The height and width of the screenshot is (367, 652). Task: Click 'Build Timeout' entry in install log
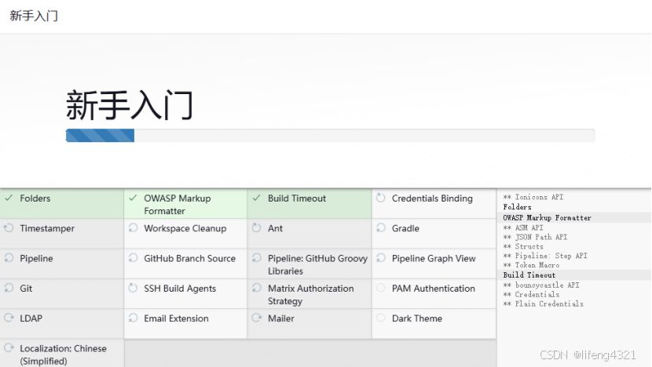click(x=529, y=274)
